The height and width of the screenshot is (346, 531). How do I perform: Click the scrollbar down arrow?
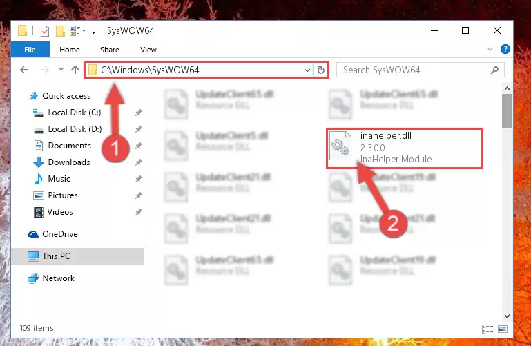pos(507,316)
